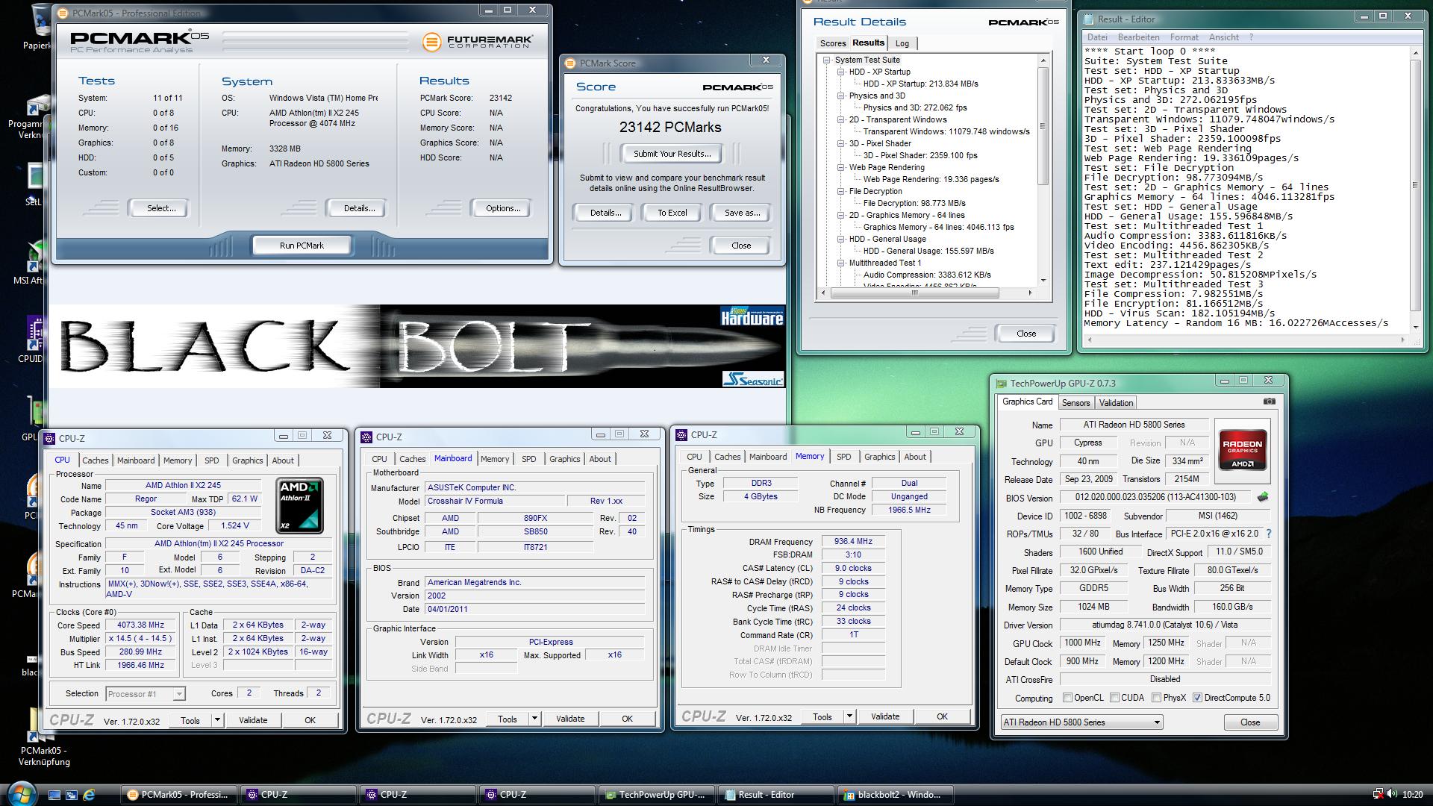
Task: Open the Windows Start orb
Action: click(20, 793)
